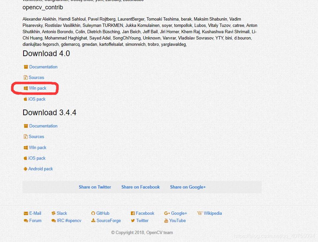Click the Sources archive icon under Download 4.0

click(x=26, y=77)
